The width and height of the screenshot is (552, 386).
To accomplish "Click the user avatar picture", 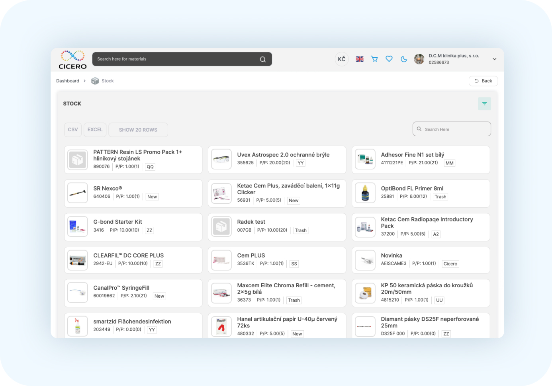I will point(419,59).
